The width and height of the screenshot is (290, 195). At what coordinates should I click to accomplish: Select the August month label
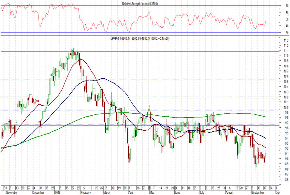(x=229, y=193)
